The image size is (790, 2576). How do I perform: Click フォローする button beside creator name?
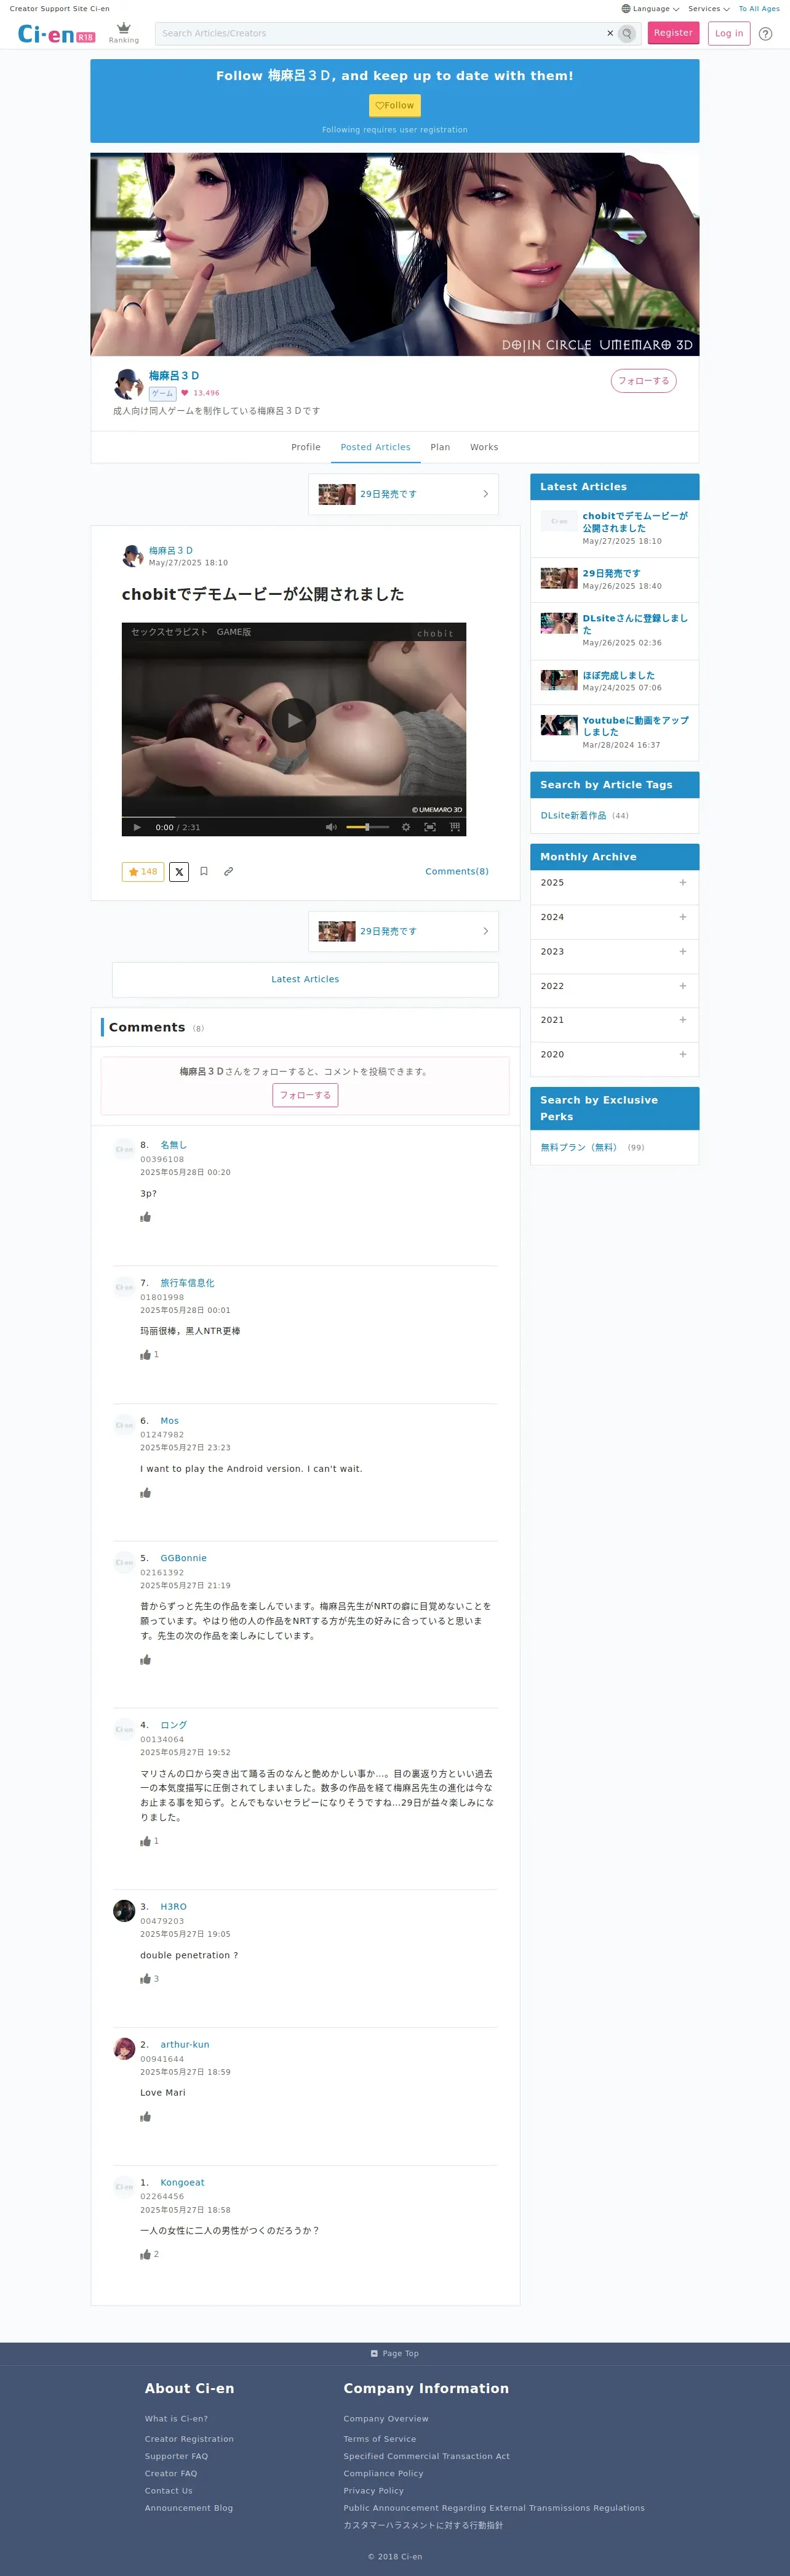tap(643, 381)
